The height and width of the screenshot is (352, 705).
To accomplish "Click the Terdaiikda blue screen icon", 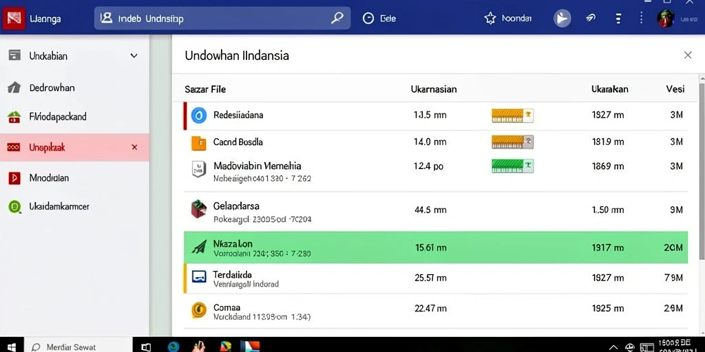I will pos(199,276).
